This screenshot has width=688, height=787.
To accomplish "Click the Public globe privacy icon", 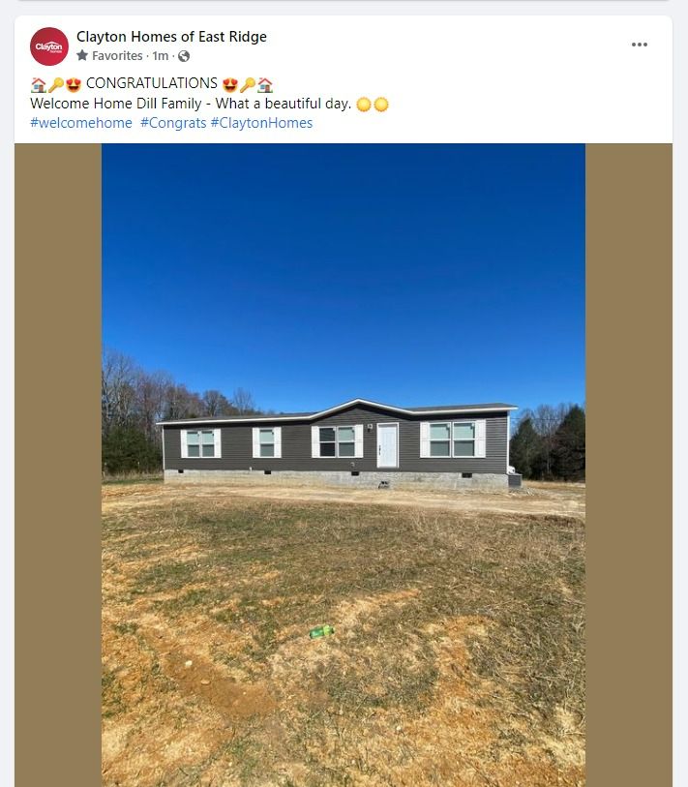I will click(184, 56).
